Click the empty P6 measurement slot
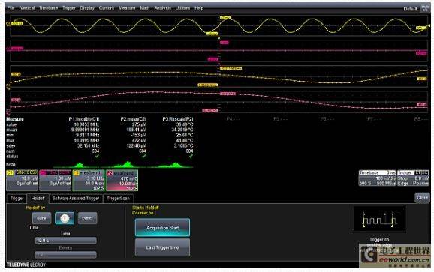434x272 pixels. (x=327, y=119)
